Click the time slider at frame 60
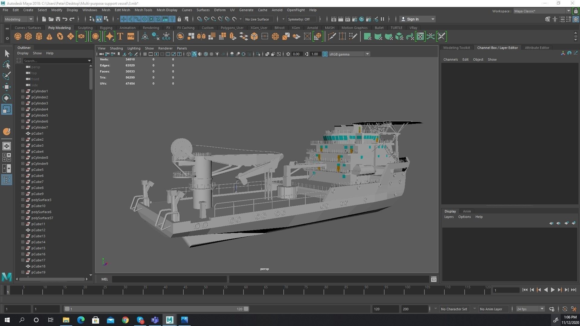Screen dimensions: 580x326 [x=246, y=290]
